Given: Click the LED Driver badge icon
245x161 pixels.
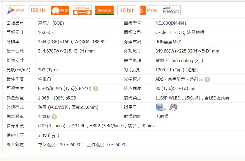Looking at the screenshot, I should click(x=82, y=10).
